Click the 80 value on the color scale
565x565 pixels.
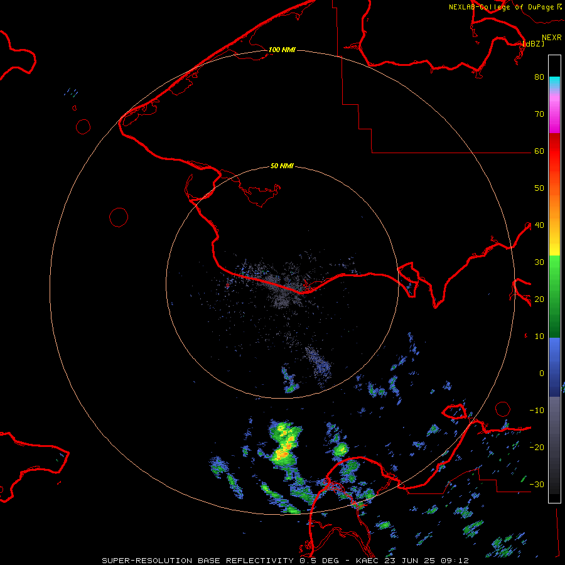(539, 77)
